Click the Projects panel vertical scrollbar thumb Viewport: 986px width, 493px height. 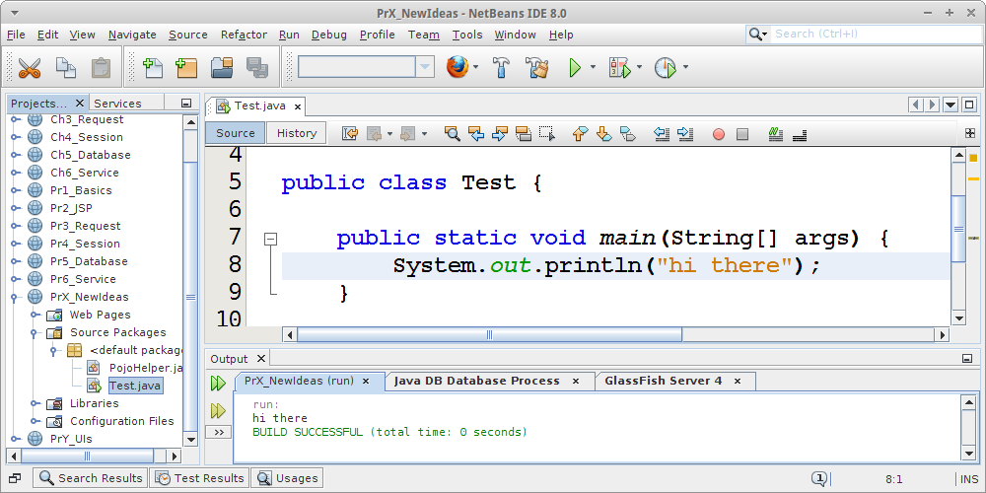(190, 296)
